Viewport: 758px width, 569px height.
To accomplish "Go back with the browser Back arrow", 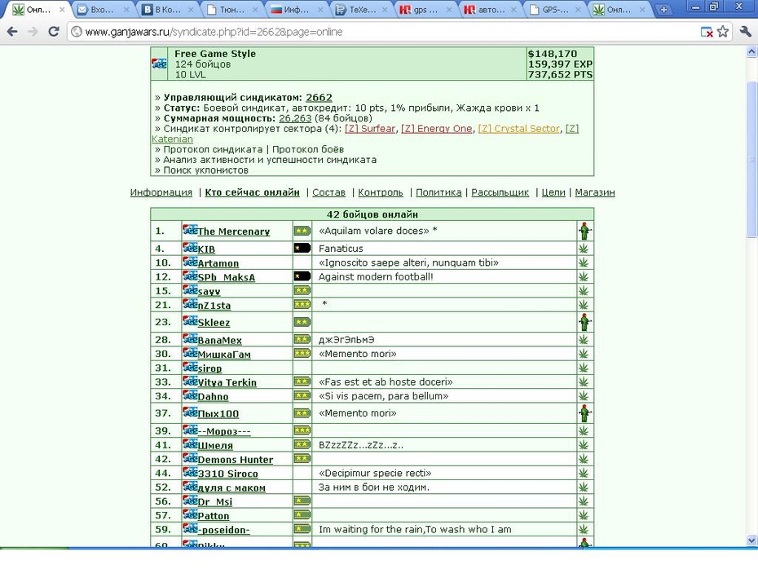I will coord(12,32).
